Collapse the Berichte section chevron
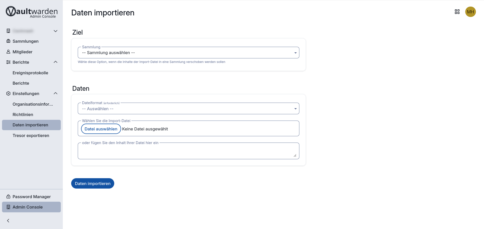The image size is (484, 229). 55,62
